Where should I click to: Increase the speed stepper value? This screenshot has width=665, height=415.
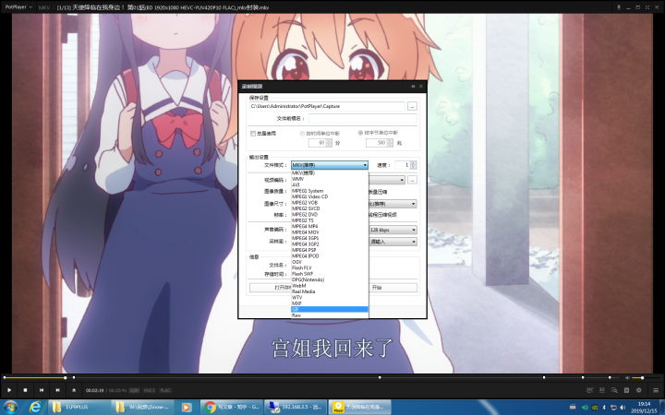[414, 163]
